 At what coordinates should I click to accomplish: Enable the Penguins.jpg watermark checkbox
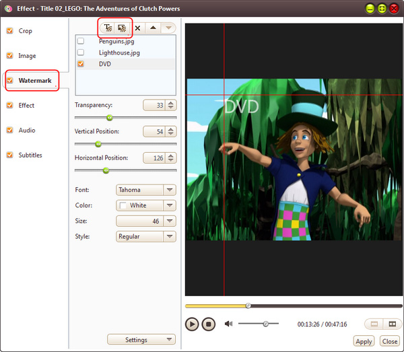tap(81, 42)
